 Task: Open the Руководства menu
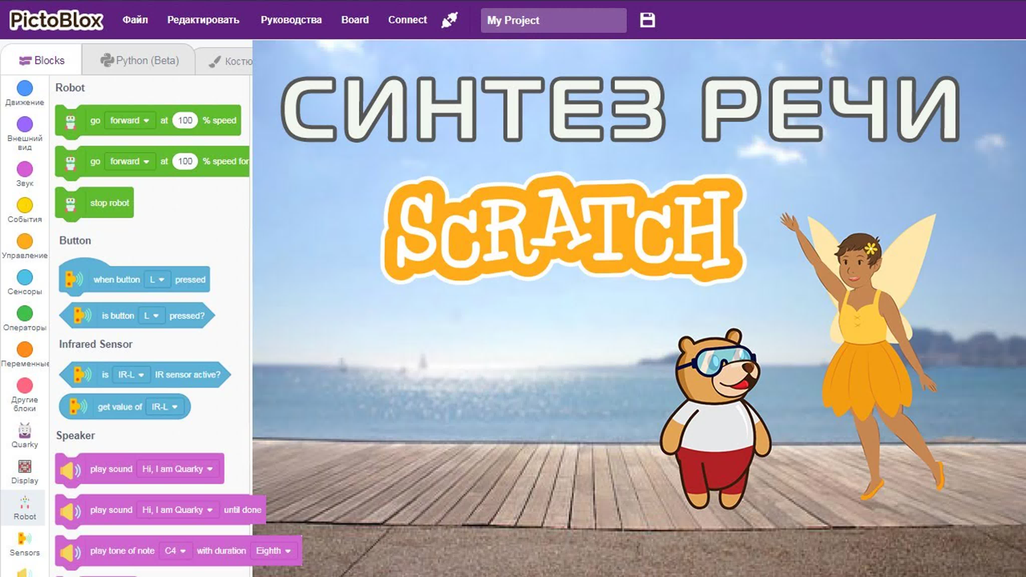(x=291, y=20)
